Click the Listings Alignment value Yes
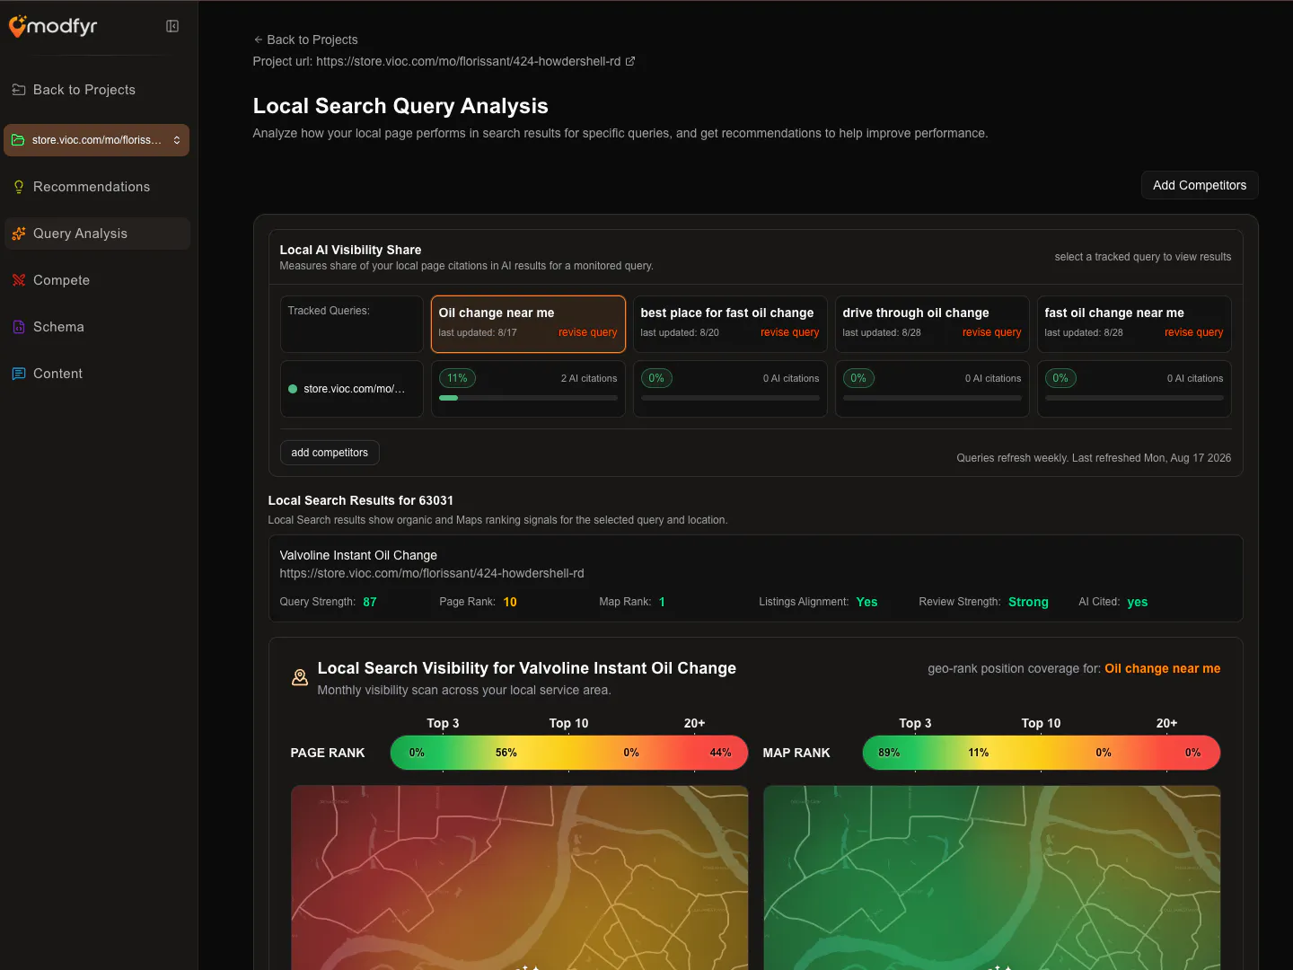This screenshot has width=1293, height=970. (x=866, y=602)
